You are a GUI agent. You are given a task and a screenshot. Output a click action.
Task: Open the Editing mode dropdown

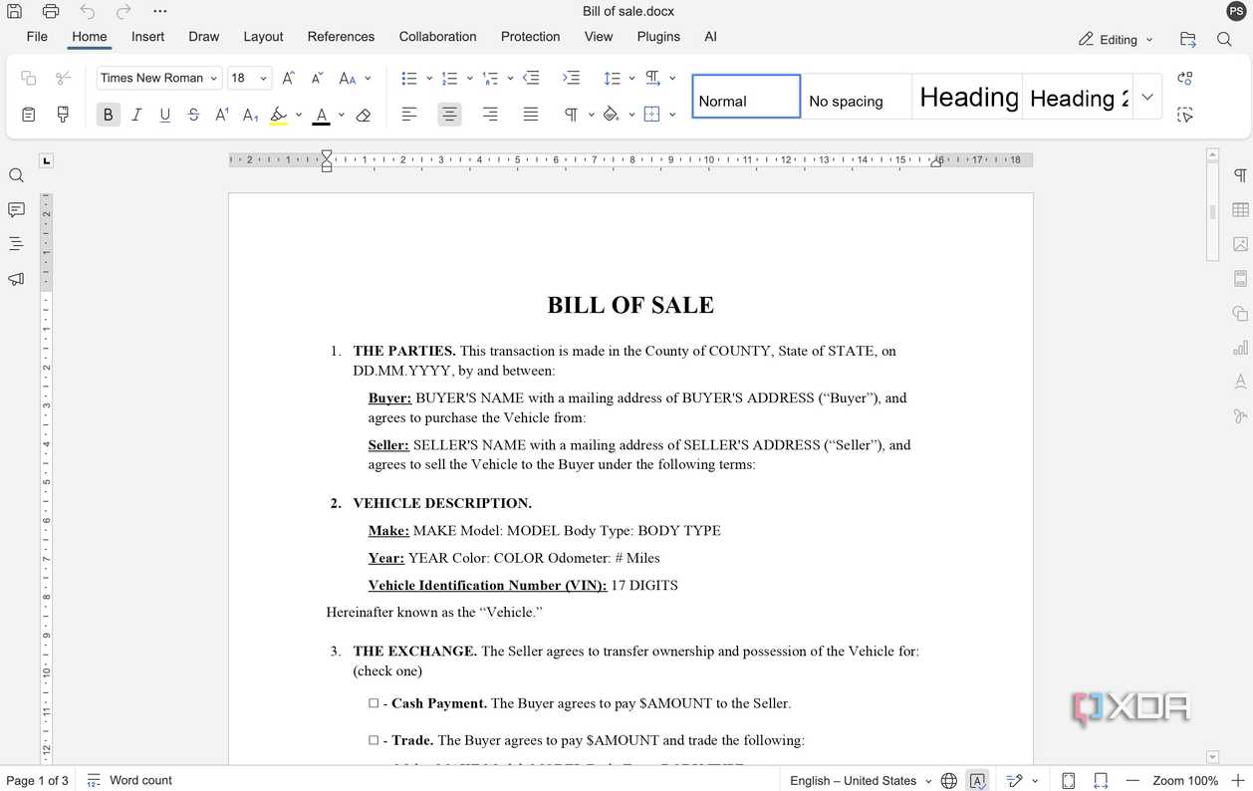pos(1117,40)
